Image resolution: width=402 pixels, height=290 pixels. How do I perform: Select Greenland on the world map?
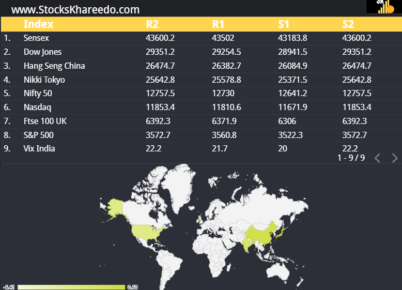[x=178, y=186]
